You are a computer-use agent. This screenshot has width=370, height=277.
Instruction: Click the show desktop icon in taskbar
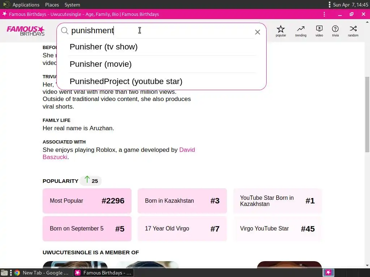point(4,273)
